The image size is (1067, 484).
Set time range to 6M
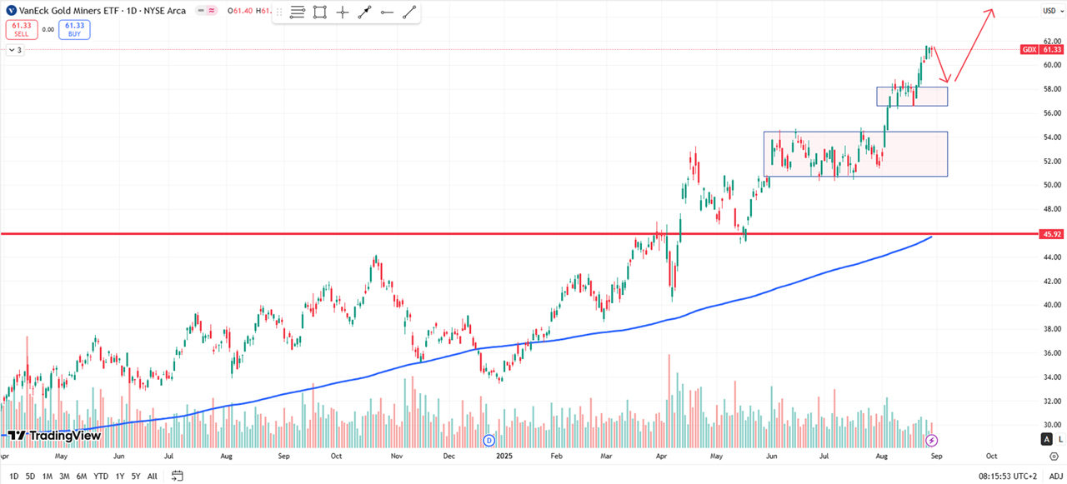[x=82, y=477]
